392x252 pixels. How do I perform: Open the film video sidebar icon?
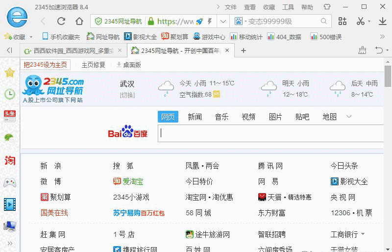(x=9, y=204)
